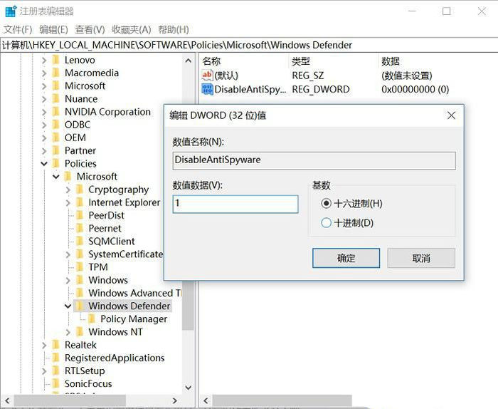Click the Policy Manager folder icon
This screenshot has height=409, width=498.
pos(92,319)
